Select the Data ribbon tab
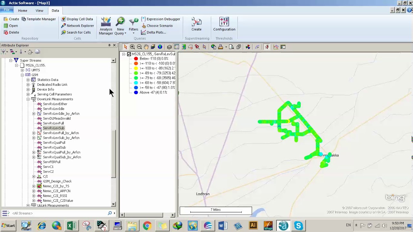Viewport: 413px width, 232px height. tap(55, 11)
